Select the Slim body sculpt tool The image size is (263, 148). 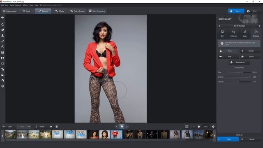point(222,33)
